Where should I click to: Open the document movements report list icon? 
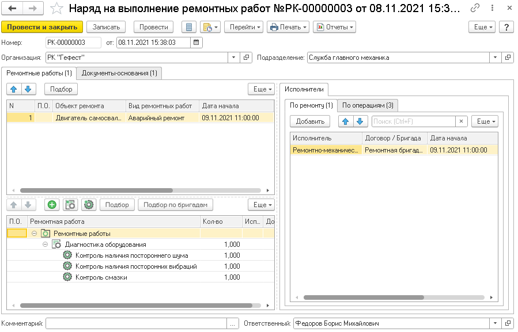[x=189, y=27]
